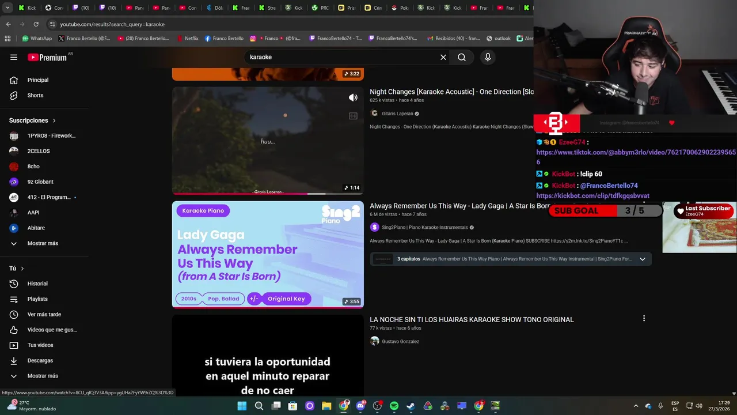Switch to the PRC browser tab
The width and height of the screenshot is (737, 415).
(x=321, y=8)
